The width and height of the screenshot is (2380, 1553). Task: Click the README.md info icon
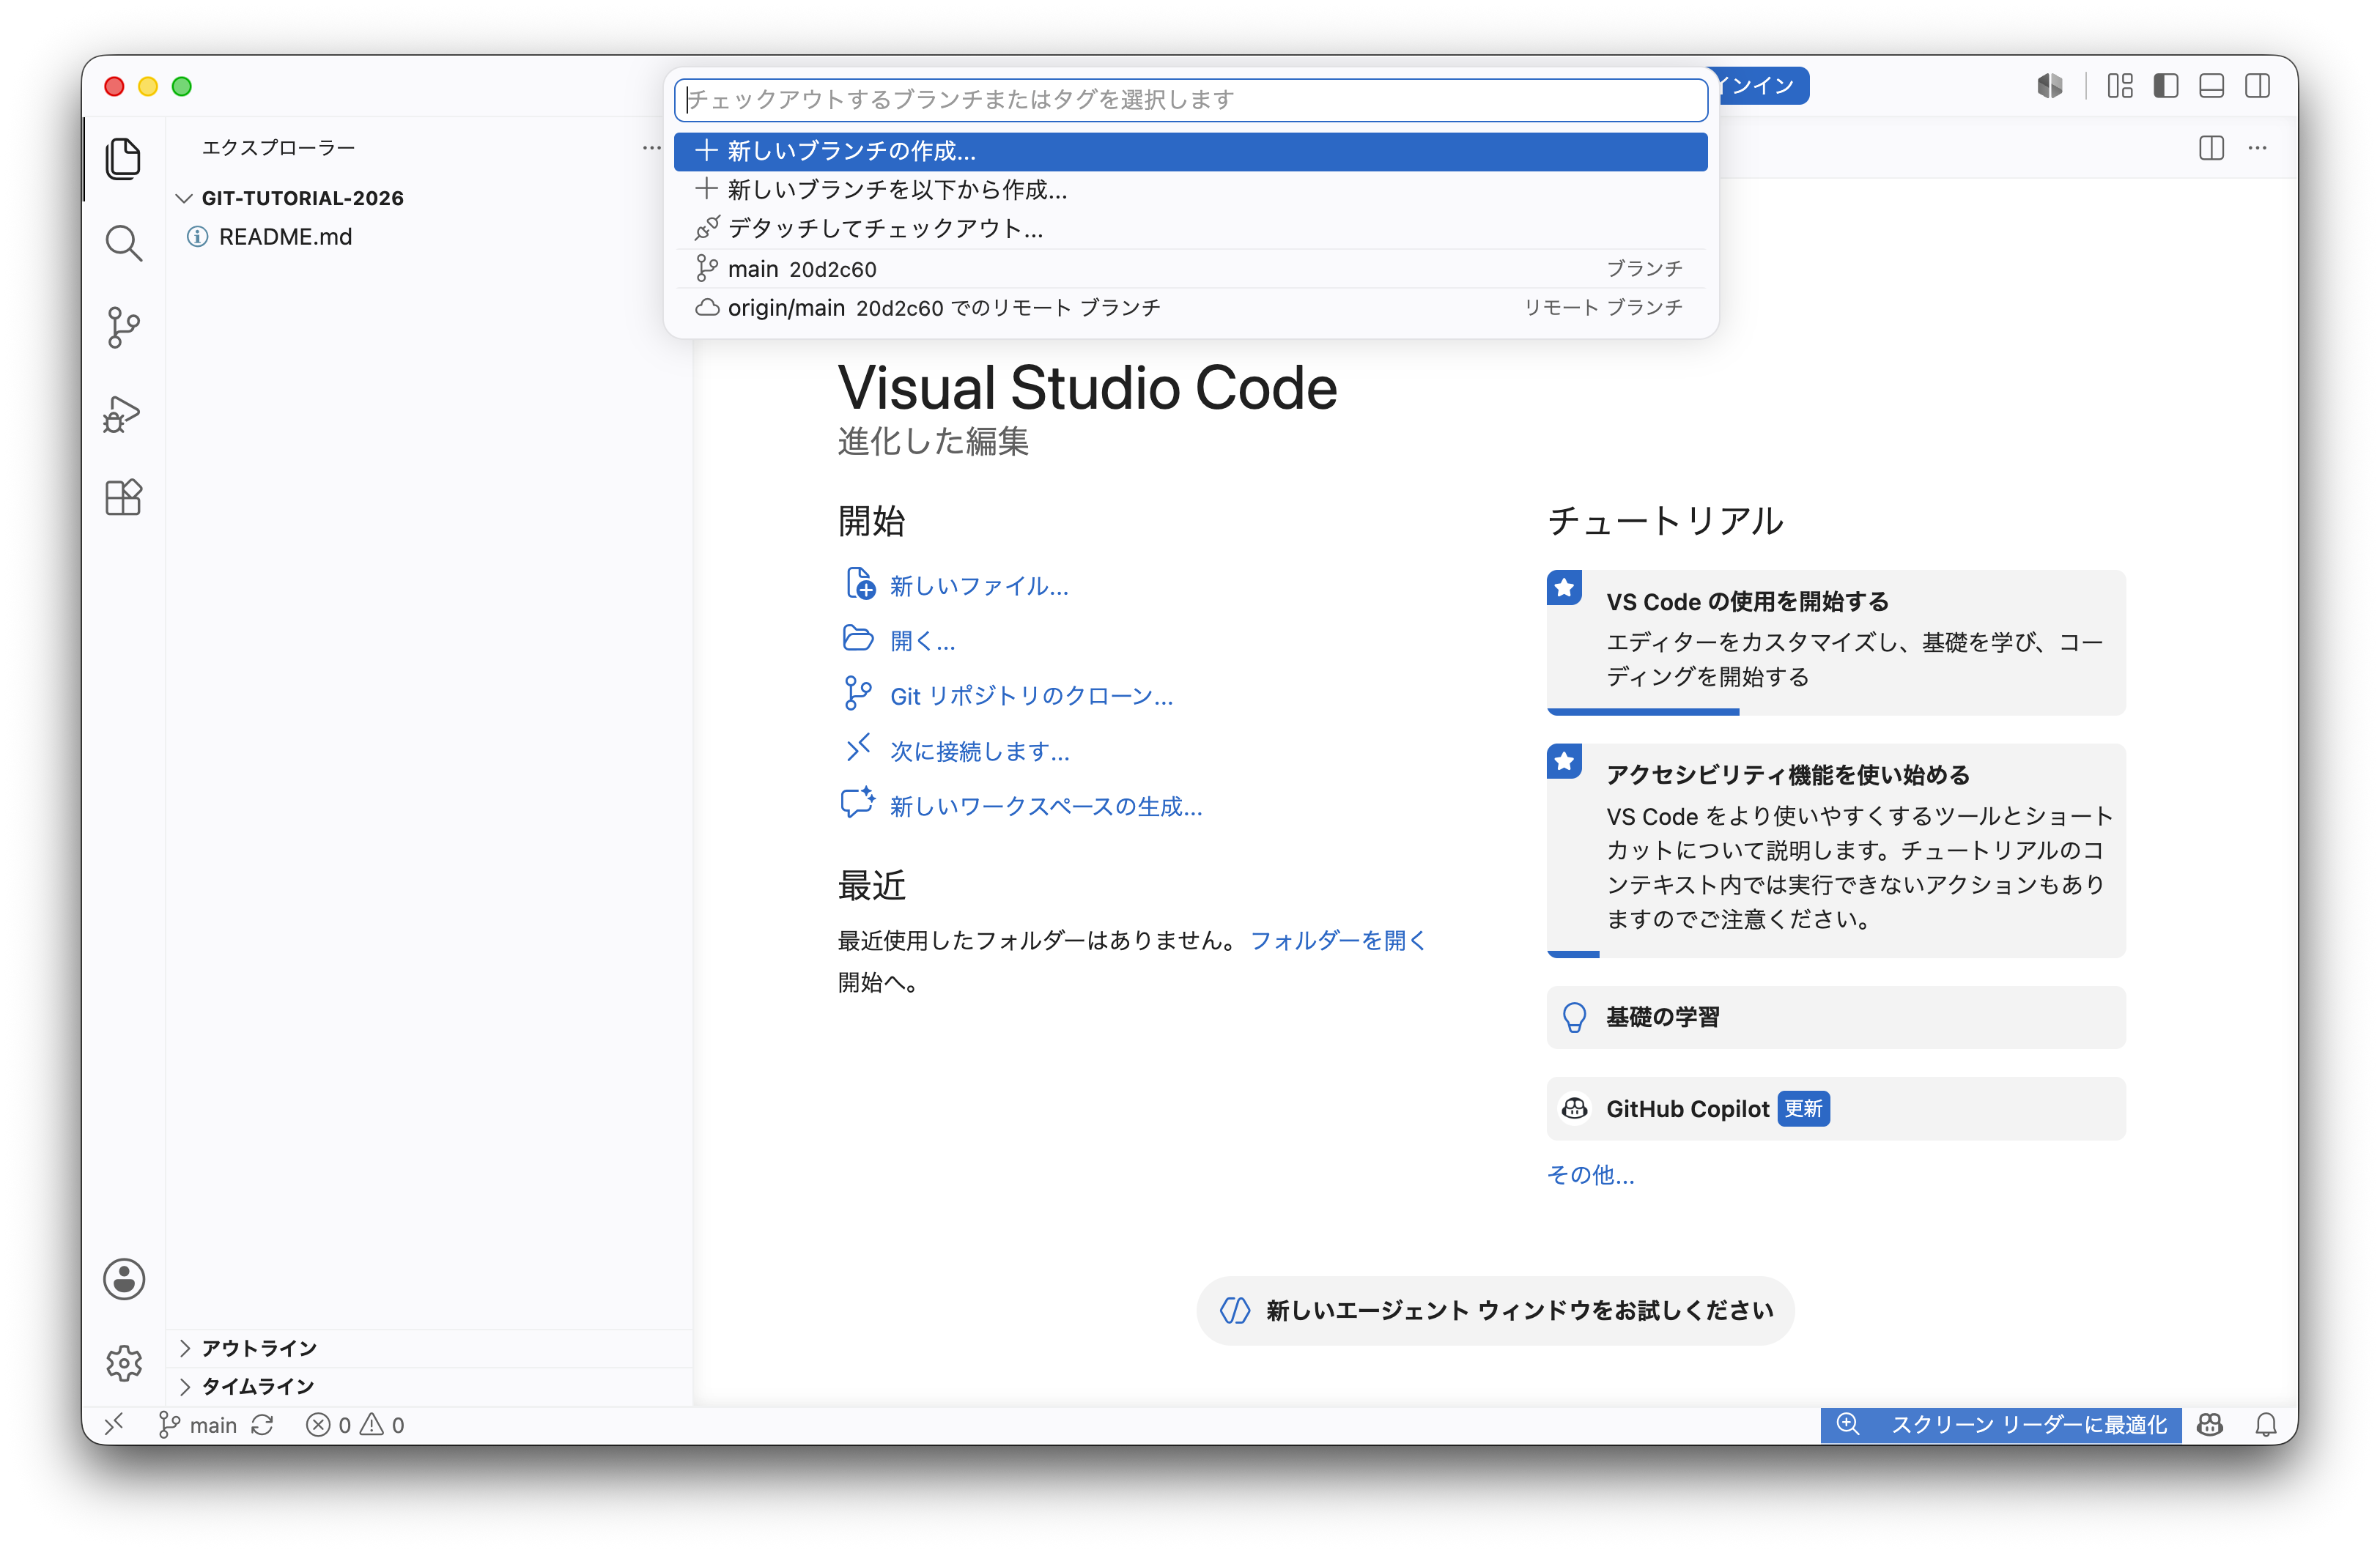pos(198,237)
